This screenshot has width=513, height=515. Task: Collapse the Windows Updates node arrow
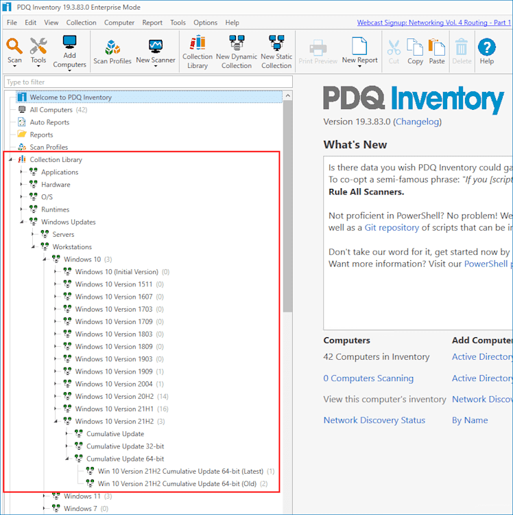[x=22, y=222]
